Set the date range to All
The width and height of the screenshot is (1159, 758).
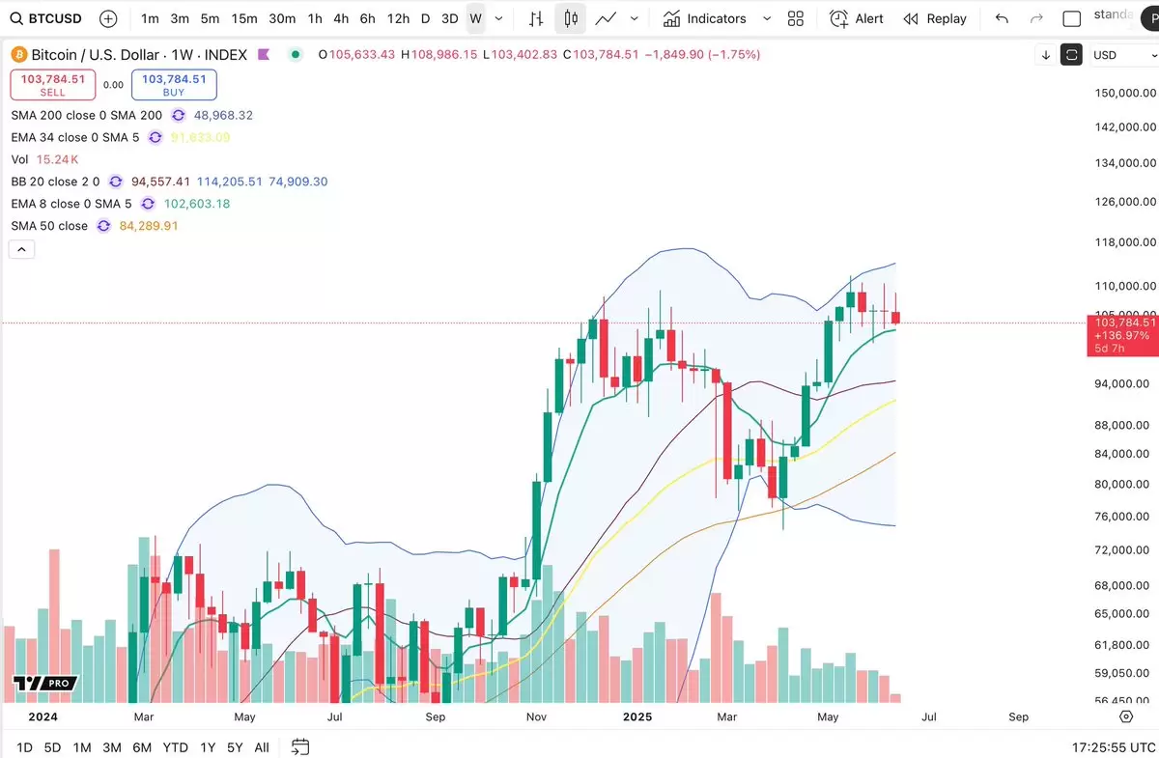click(262, 747)
